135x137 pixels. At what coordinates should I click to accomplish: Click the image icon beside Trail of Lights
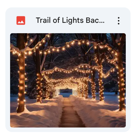tap(21, 20)
